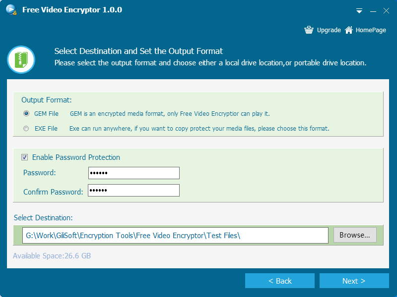397x297 pixels.
Task: Minimize the Free Video Encryptor window
Action: (x=373, y=10)
